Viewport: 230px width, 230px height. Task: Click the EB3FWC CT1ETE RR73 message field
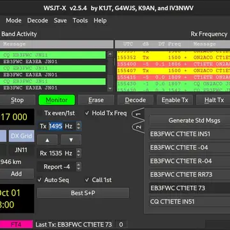(190, 174)
